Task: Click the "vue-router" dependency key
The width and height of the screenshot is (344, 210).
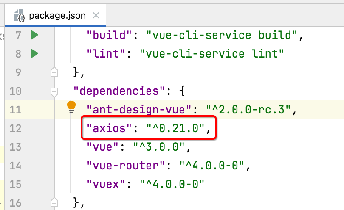Action: click(x=126, y=165)
